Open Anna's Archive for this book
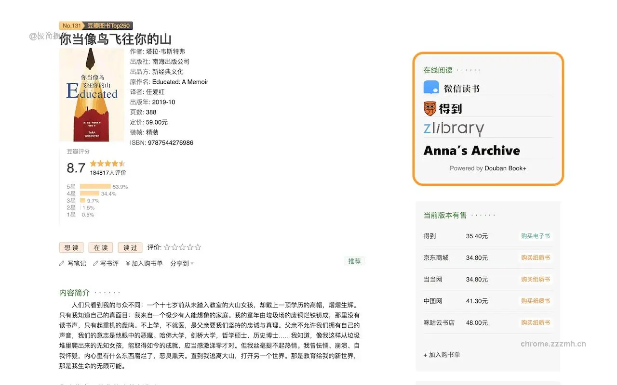Viewport: 617px width, 385px height. coord(471,150)
